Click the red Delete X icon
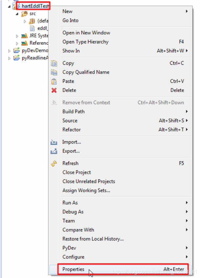200x278 pixels. tap(54, 90)
